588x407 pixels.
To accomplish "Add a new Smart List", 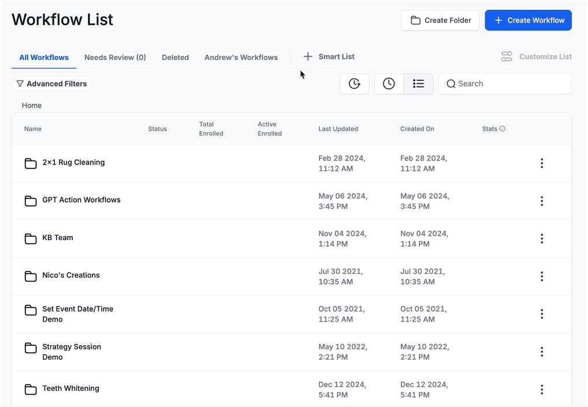I will coord(329,57).
